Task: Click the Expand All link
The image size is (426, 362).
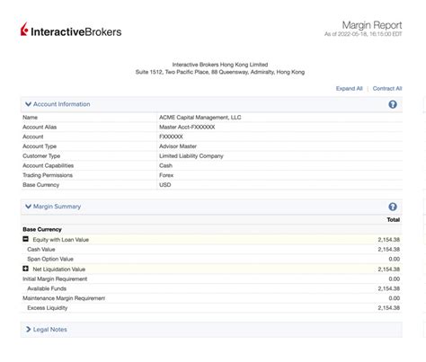Action: click(349, 89)
